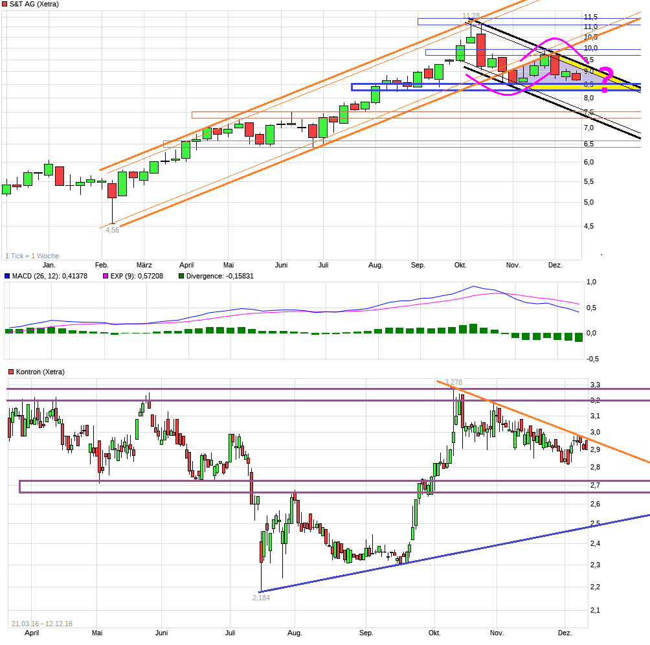Viewport: 650px width, 645px height.
Task: Click Divergence: -0,15831 label
Action: point(219,276)
